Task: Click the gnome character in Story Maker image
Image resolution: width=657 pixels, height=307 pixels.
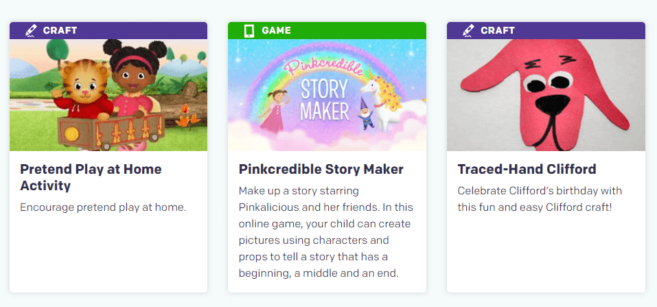Action: 365,113
